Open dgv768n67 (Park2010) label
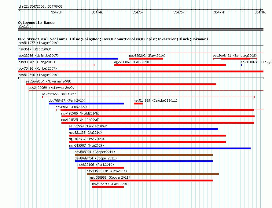Image resolution: width=272 pixels, height=208 pixels. pos(132,62)
